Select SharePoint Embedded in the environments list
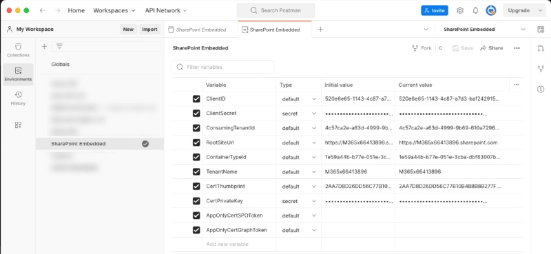The image size is (551, 254). [x=100, y=144]
